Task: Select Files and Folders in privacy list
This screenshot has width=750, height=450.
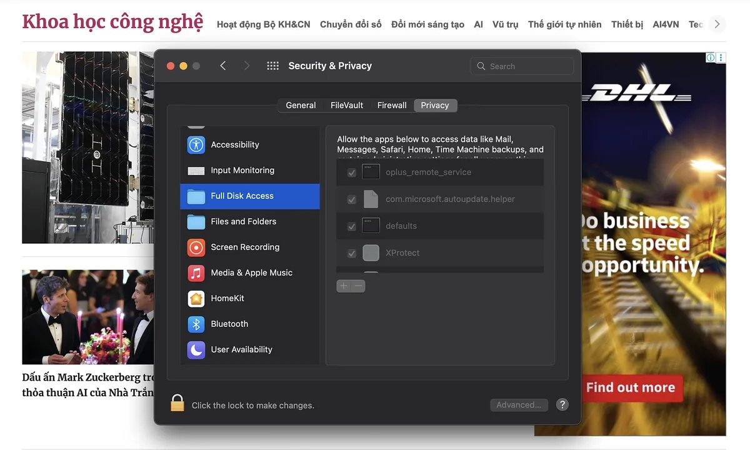Action: point(250,222)
